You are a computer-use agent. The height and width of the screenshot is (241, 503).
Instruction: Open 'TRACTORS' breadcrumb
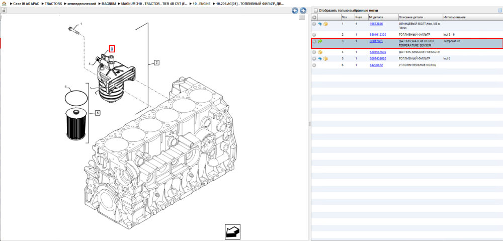(53, 4)
